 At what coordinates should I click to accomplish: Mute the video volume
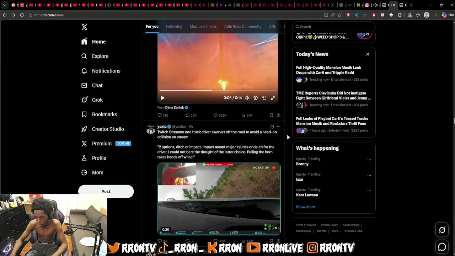(247, 98)
